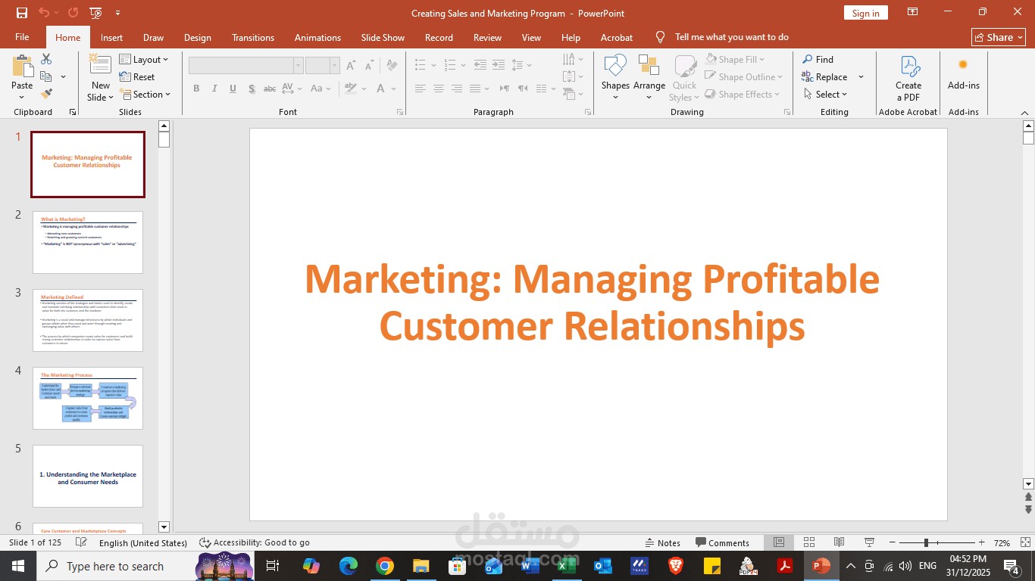Click the Center align icon
Screen dimensions: 1035x581
click(438, 89)
